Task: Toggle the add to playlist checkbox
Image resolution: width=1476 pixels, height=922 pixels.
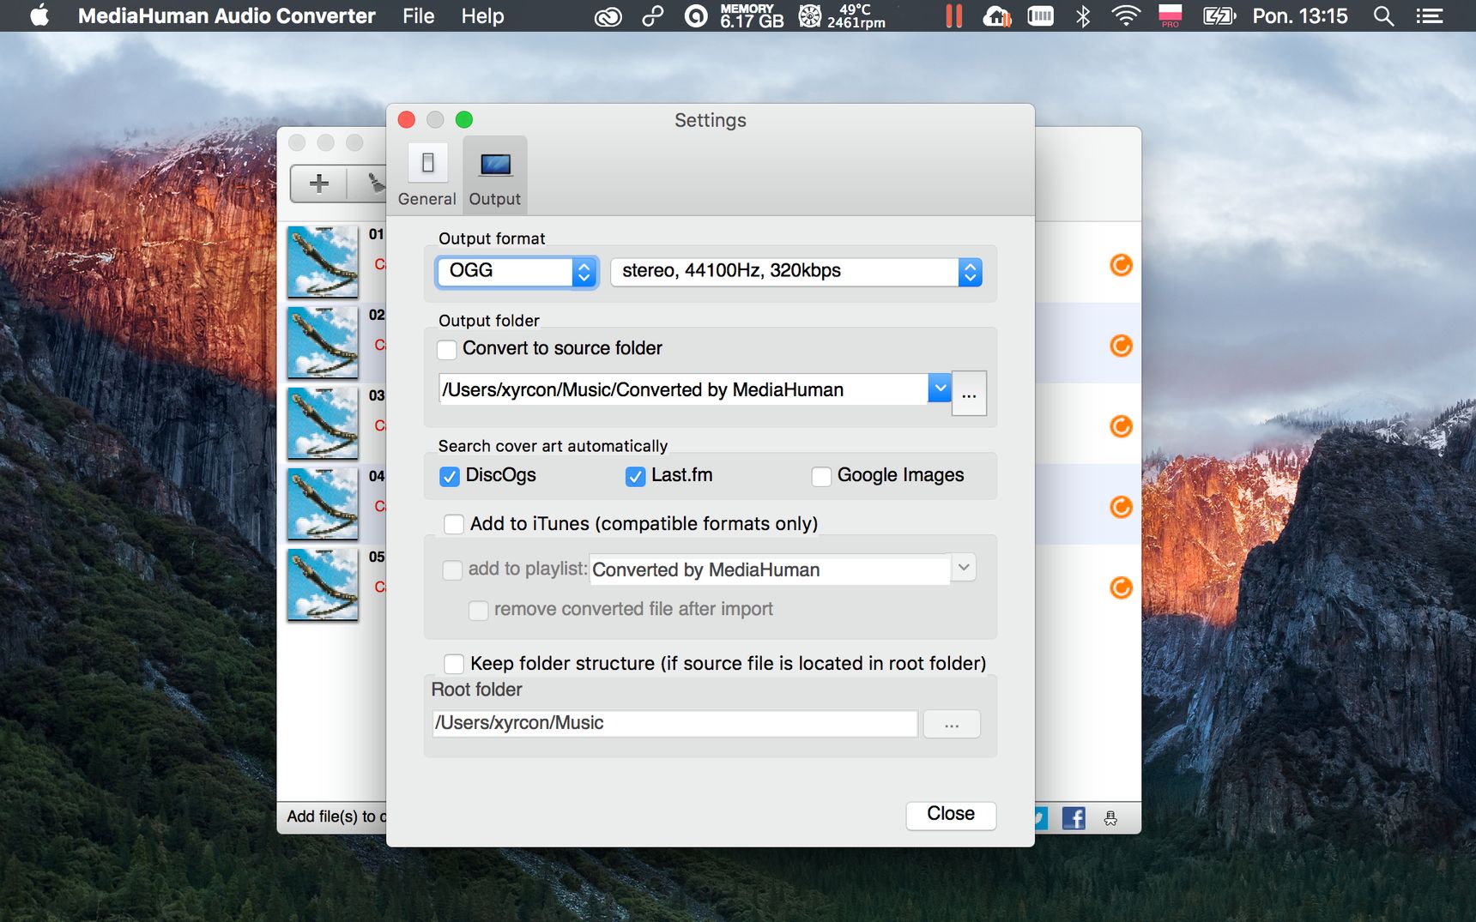Action: pyautogui.click(x=452, y=569)
